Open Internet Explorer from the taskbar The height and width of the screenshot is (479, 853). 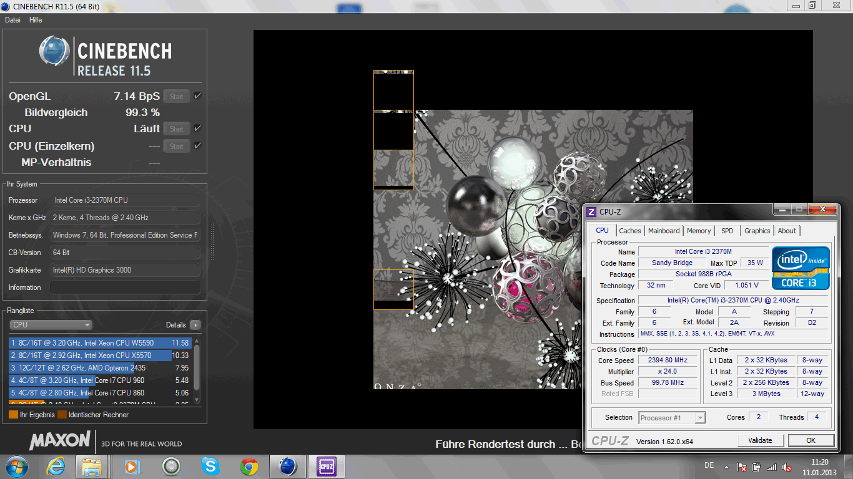[55, 467]
